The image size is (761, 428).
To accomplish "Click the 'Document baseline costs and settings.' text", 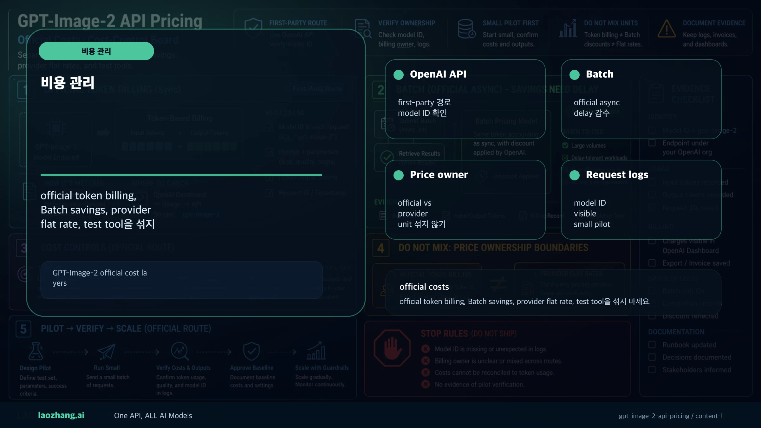I will (x=252, y=381).
